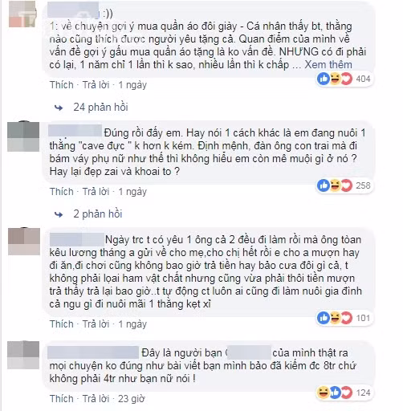Image resolution: width=403 pixels, height=411 pixels.
Task: Reply to the last comment with 'Trả lời'
Action: (96, 399)
